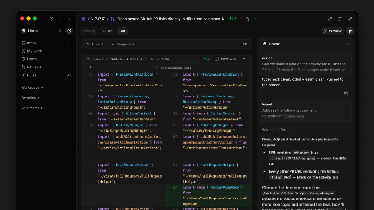Open the Linear agent panel options menu
Image resolution: width=374 pixels, height=210 pixels.
tap(347, 44)
